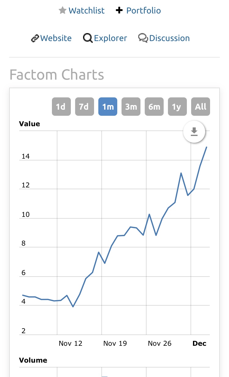Click the magnifier Explorer icon
This screenshot has width=229, height=377.
88,38
